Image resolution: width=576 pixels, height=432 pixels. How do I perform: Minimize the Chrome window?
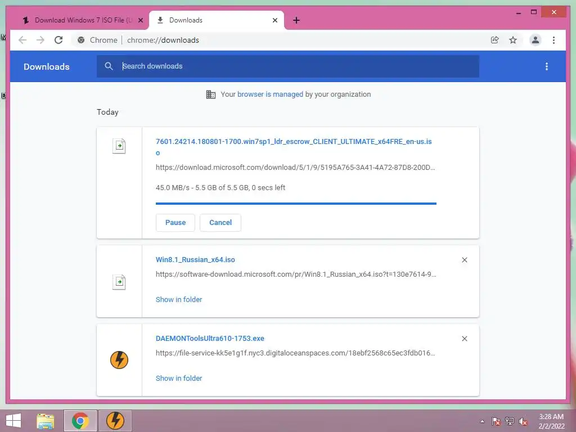(x=519, y=12)
